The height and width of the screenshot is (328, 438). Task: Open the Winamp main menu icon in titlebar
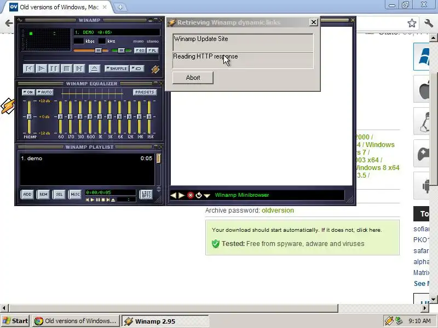[20, 20]
